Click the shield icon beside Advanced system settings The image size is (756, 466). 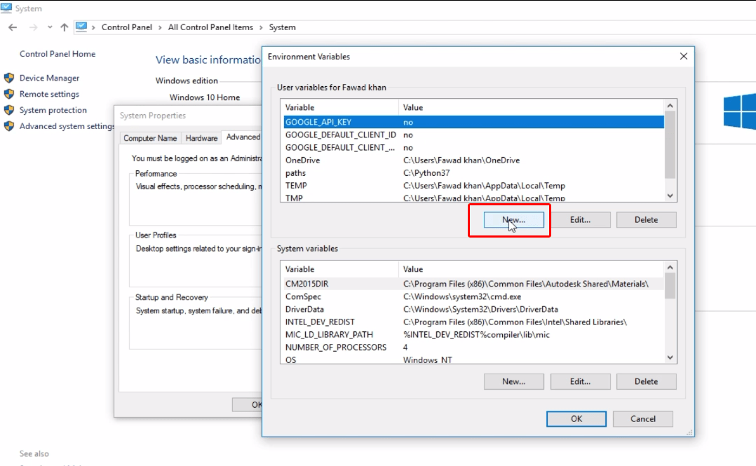(x=7, y=126)
